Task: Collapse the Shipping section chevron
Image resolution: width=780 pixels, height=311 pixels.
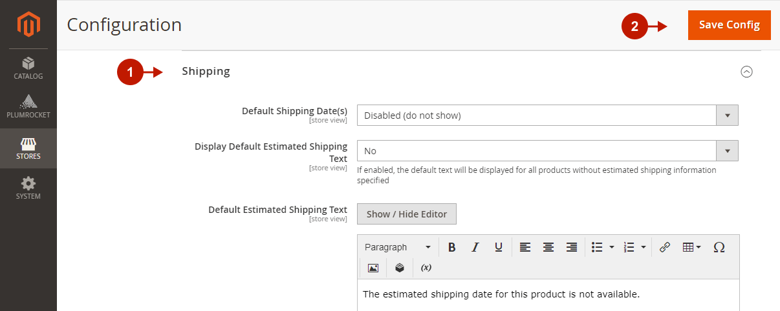Action: coord(746,72)
